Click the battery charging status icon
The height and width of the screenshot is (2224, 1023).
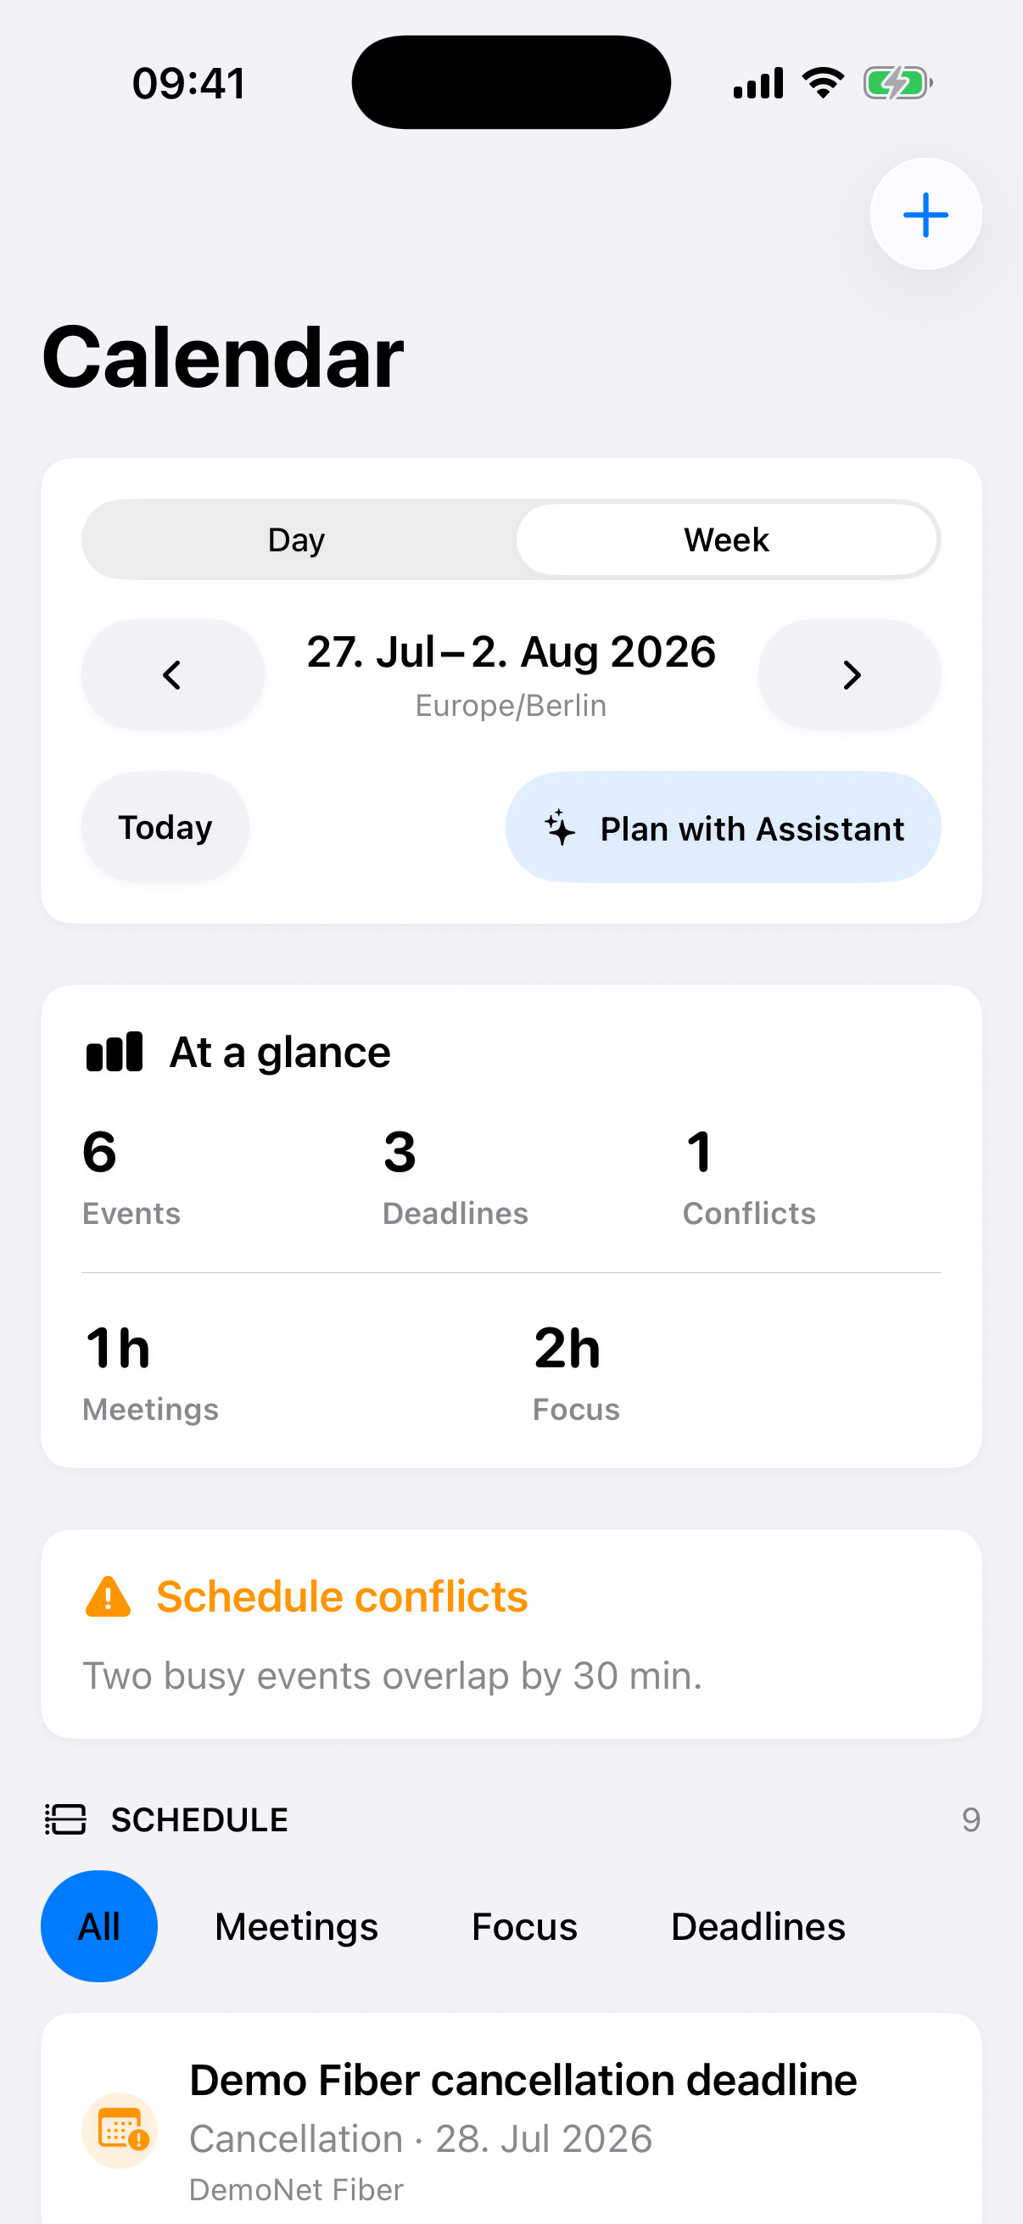coord(897,84)
